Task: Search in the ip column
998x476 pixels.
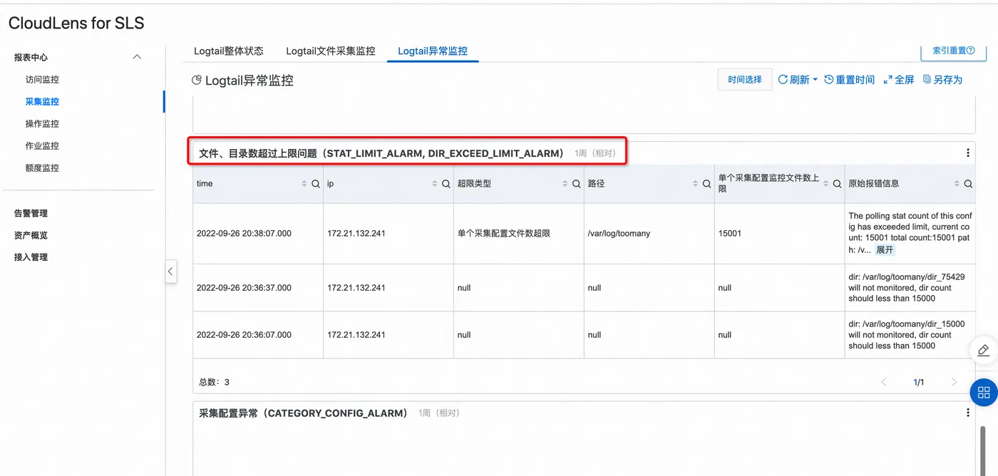Action: click(x=446, y=184)
